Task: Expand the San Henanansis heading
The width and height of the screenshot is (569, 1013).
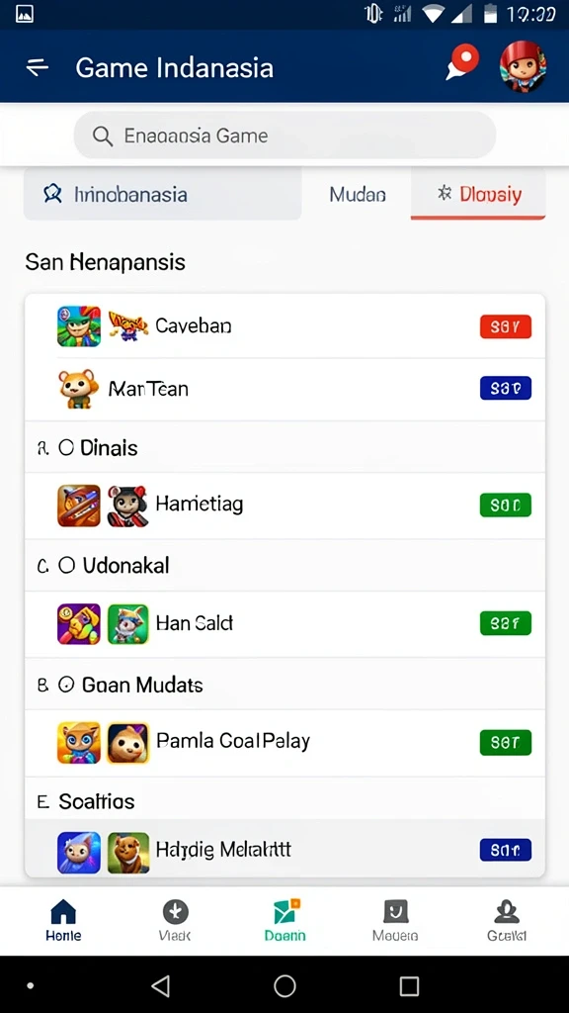Action: click(x=105, y=262)
